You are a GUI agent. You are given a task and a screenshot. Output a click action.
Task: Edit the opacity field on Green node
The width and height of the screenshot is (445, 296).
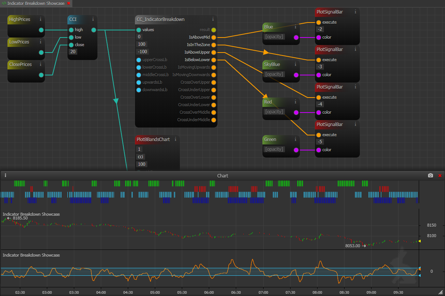tap(274, 149)
